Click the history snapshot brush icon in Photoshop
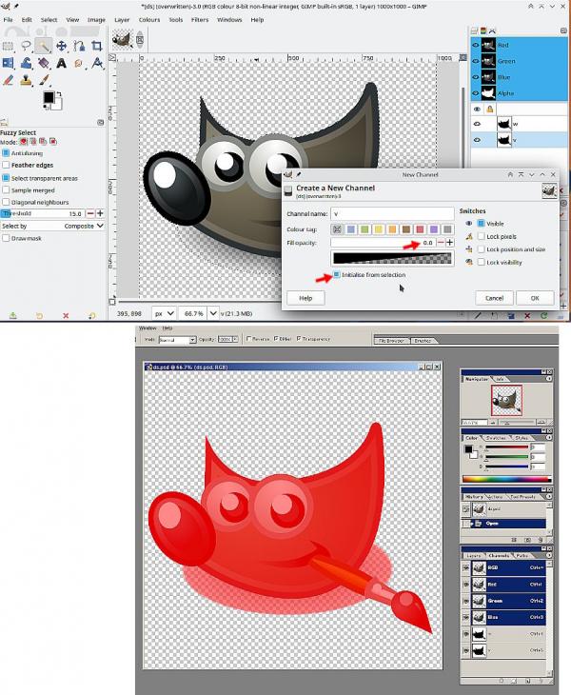The image size is (571, 695). coord(466,509)
